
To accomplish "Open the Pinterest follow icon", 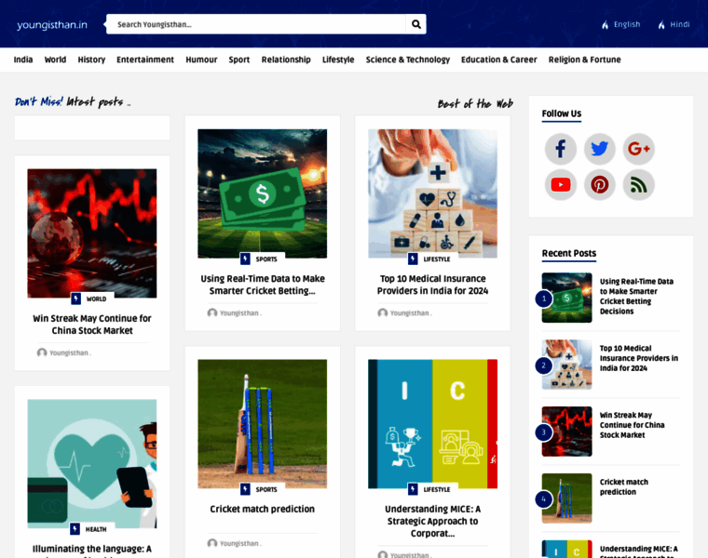I will (x=599, y=185).
